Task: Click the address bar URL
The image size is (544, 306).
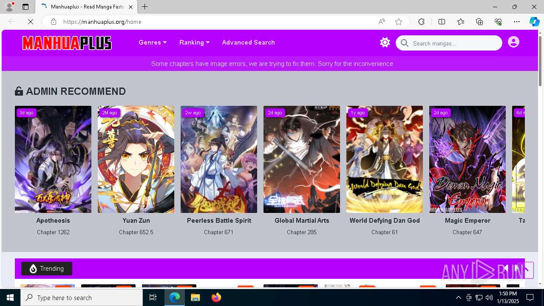Action: pyautogui.click(x=102, y=22)
